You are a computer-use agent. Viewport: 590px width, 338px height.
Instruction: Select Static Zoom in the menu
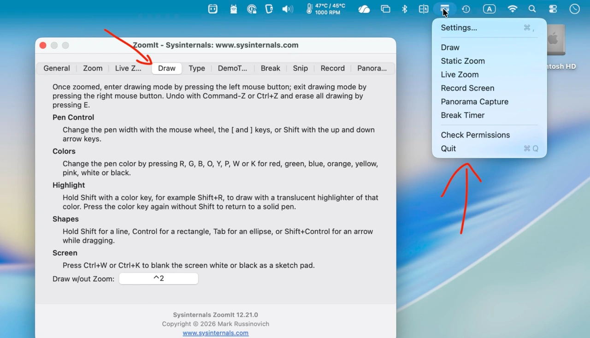[489, 61]
